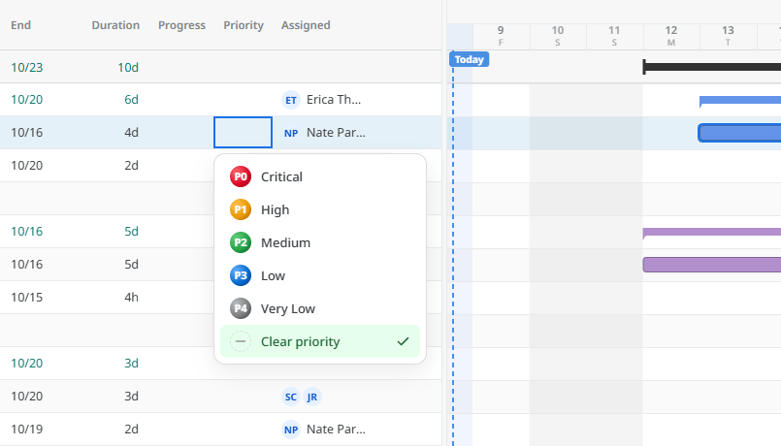This screenshot has width=781, height=446.
Task: Click the NP avatar in 10/19 row
Action: pos(291,430)
